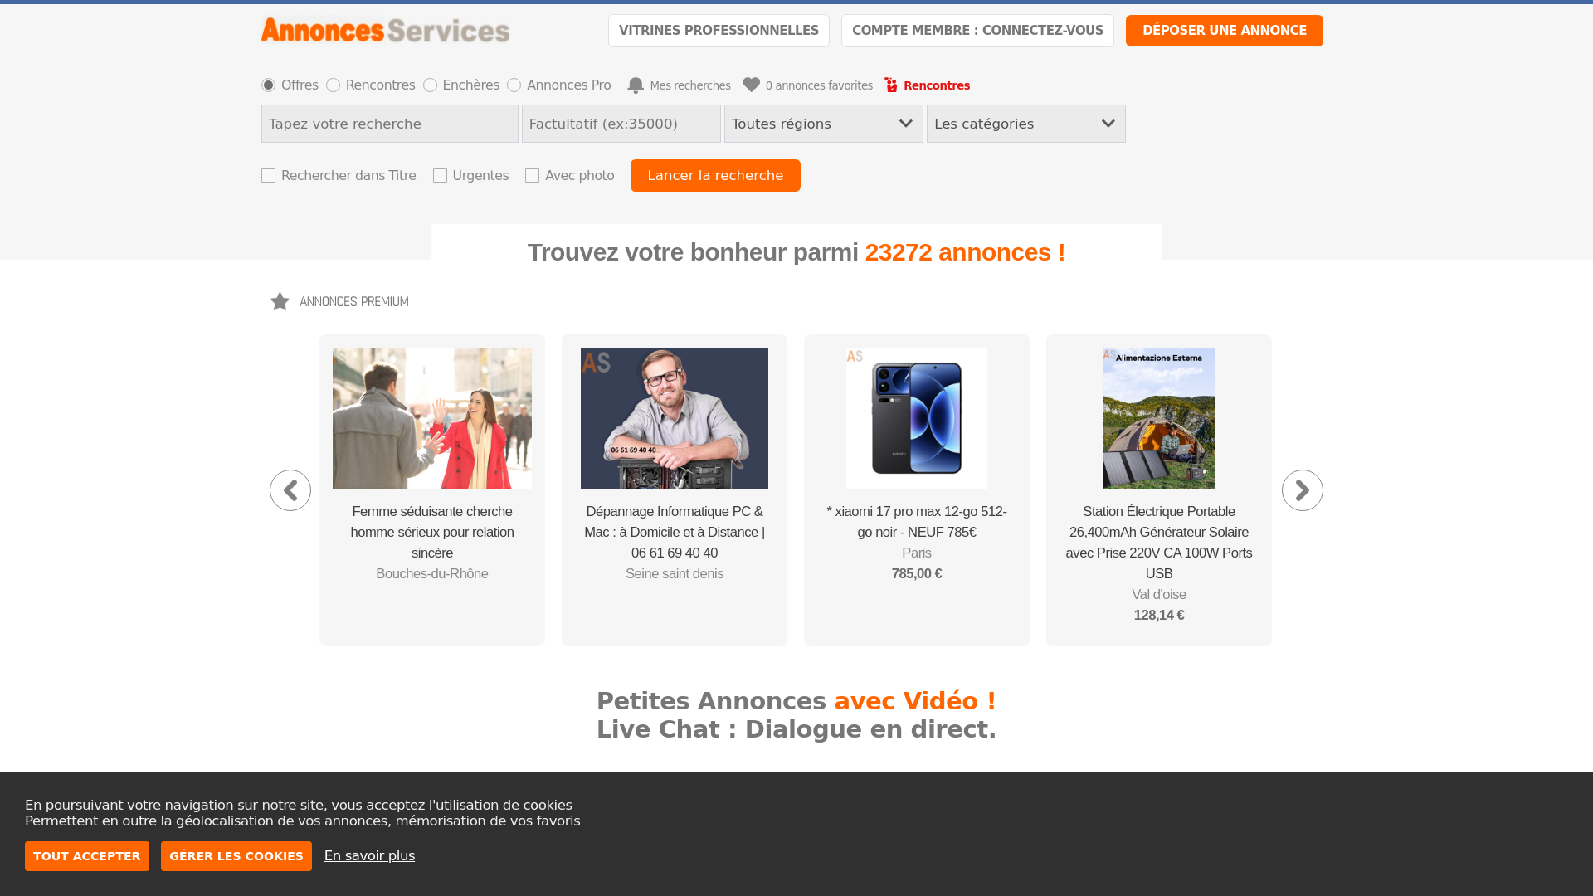This screenshot has height=896, width=1593.
Task: Click the heart icon for annonces favorites
Action: pos(751,84)
